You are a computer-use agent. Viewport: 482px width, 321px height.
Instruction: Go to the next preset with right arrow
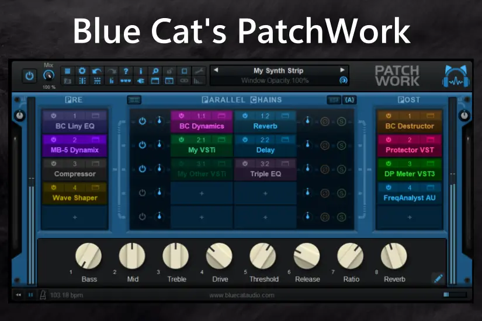tap(342, 70)
